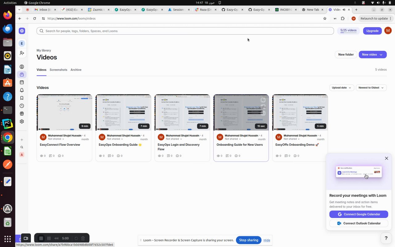Click the camera toggle on recorder bar
395x247 pixels.
(26, 238)
